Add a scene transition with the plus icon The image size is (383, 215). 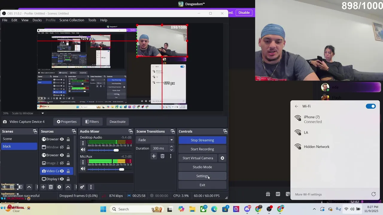point(154,156)
